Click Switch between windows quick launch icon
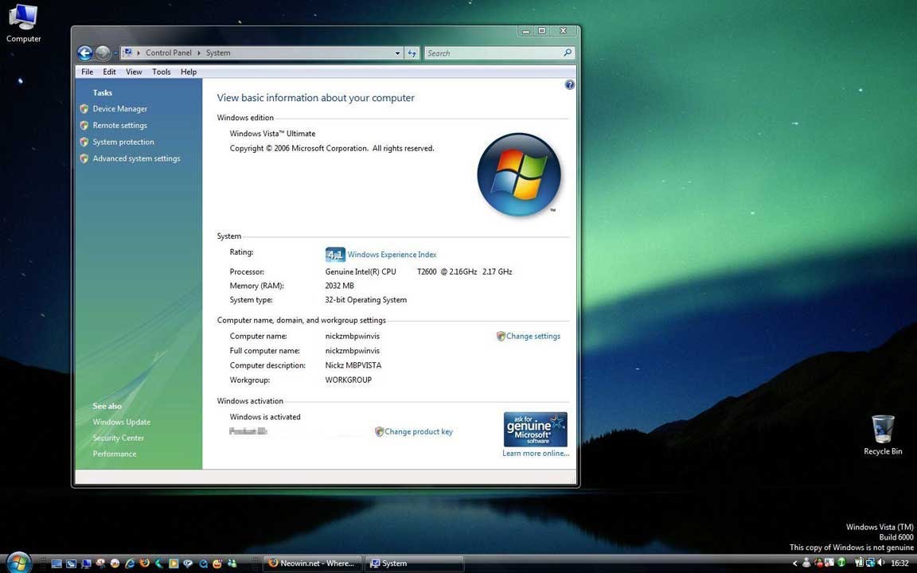 71,563
